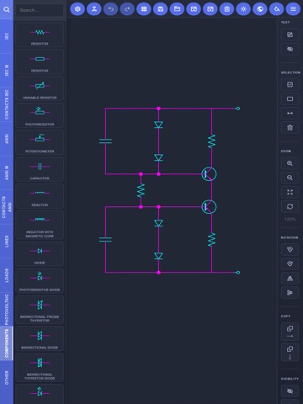The width and height of the screenshot is (303, 404).
Task: Select the COMPONENTS category tab
Action: coord(7,343)
